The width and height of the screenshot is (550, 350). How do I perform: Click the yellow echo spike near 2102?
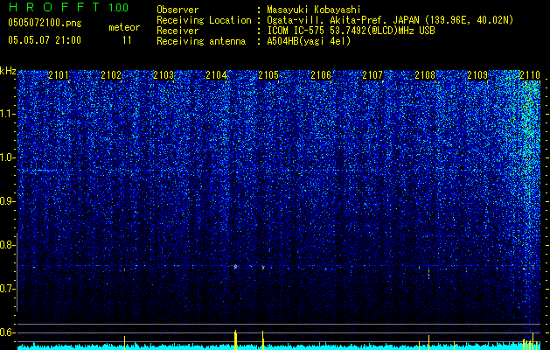(124, 343)
